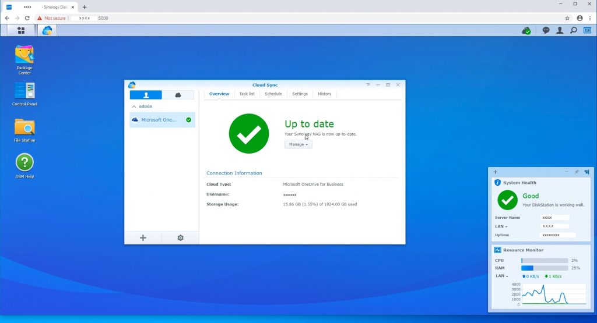The height and width of the screenshot is (323, 597).
Task: Click the CPU usage bar
Action: (545, 260)
